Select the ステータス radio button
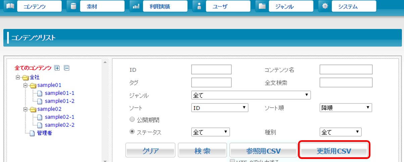This screenshot has height=162, width=404. click(x=132, y=132)
